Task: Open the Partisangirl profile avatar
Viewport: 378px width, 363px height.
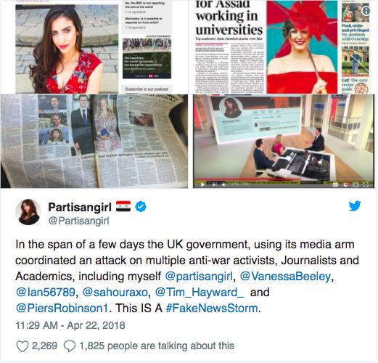Action: click(28, 212)
